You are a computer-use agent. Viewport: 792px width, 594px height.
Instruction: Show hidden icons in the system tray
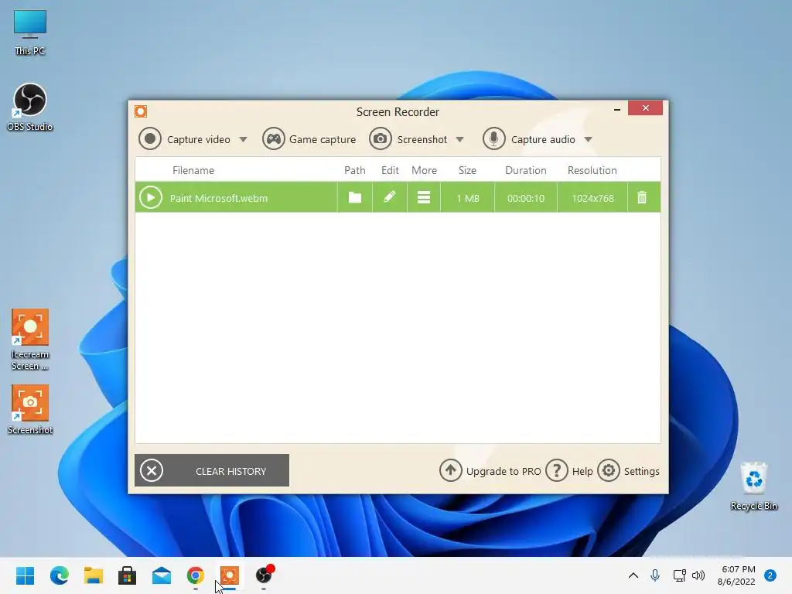point(633,575)
